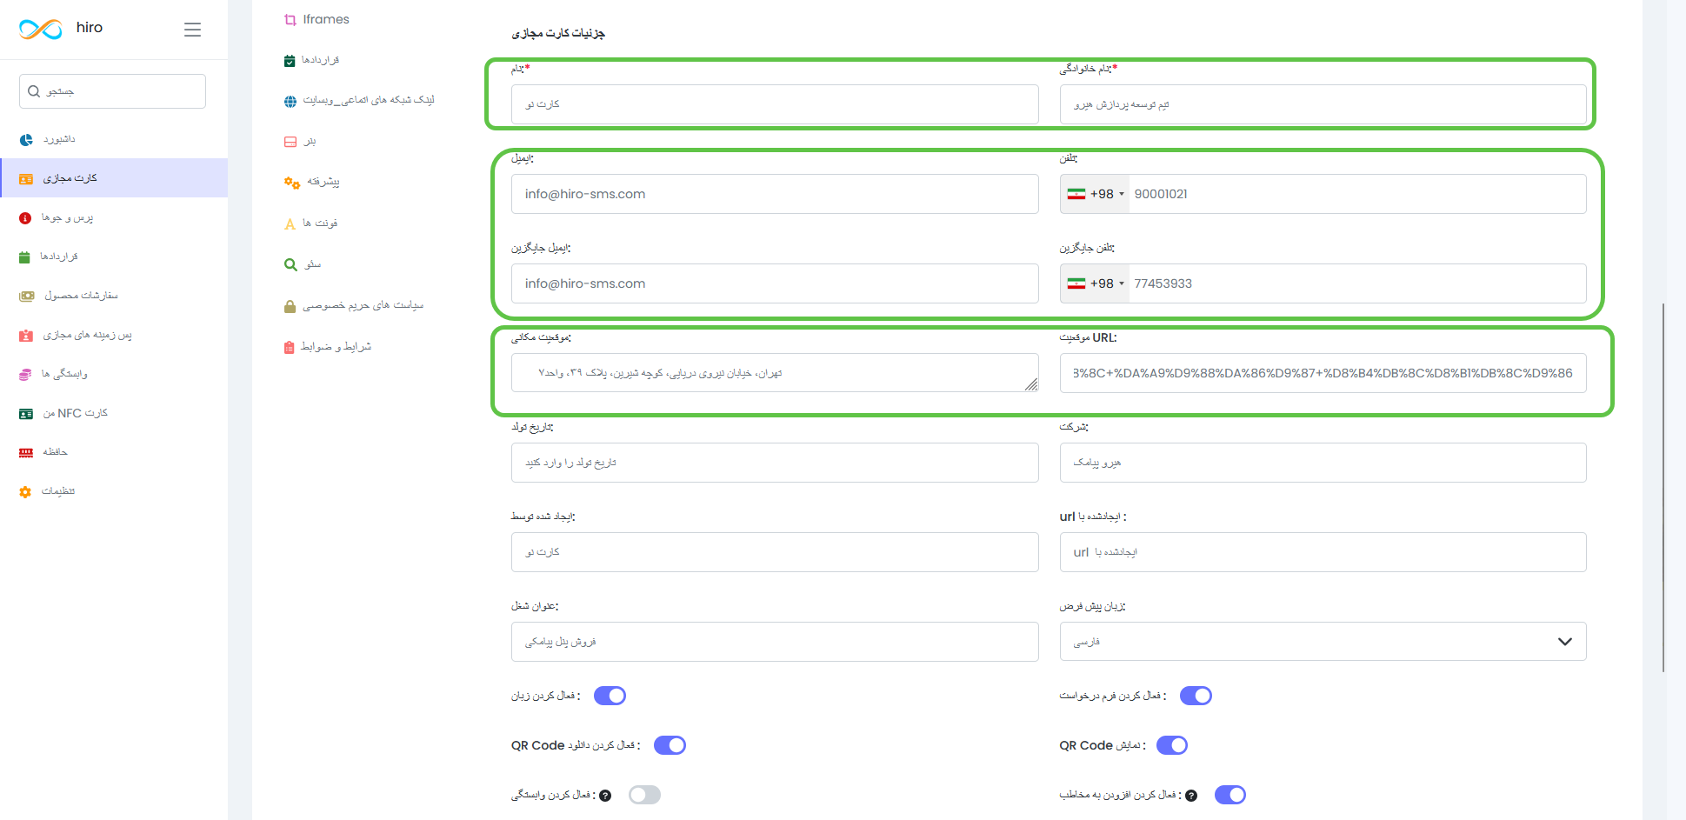Open the فونت ها (fonts) section via its A icon
Screen dimensions: 1686x820
coord(290,223)
